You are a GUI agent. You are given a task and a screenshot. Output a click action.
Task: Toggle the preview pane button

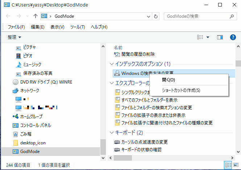click(x=220, y=37)
